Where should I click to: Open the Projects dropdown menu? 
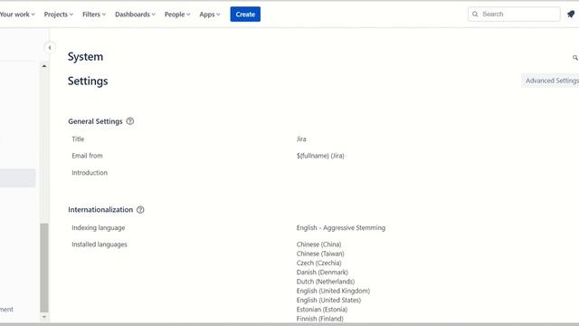point(59,14)
